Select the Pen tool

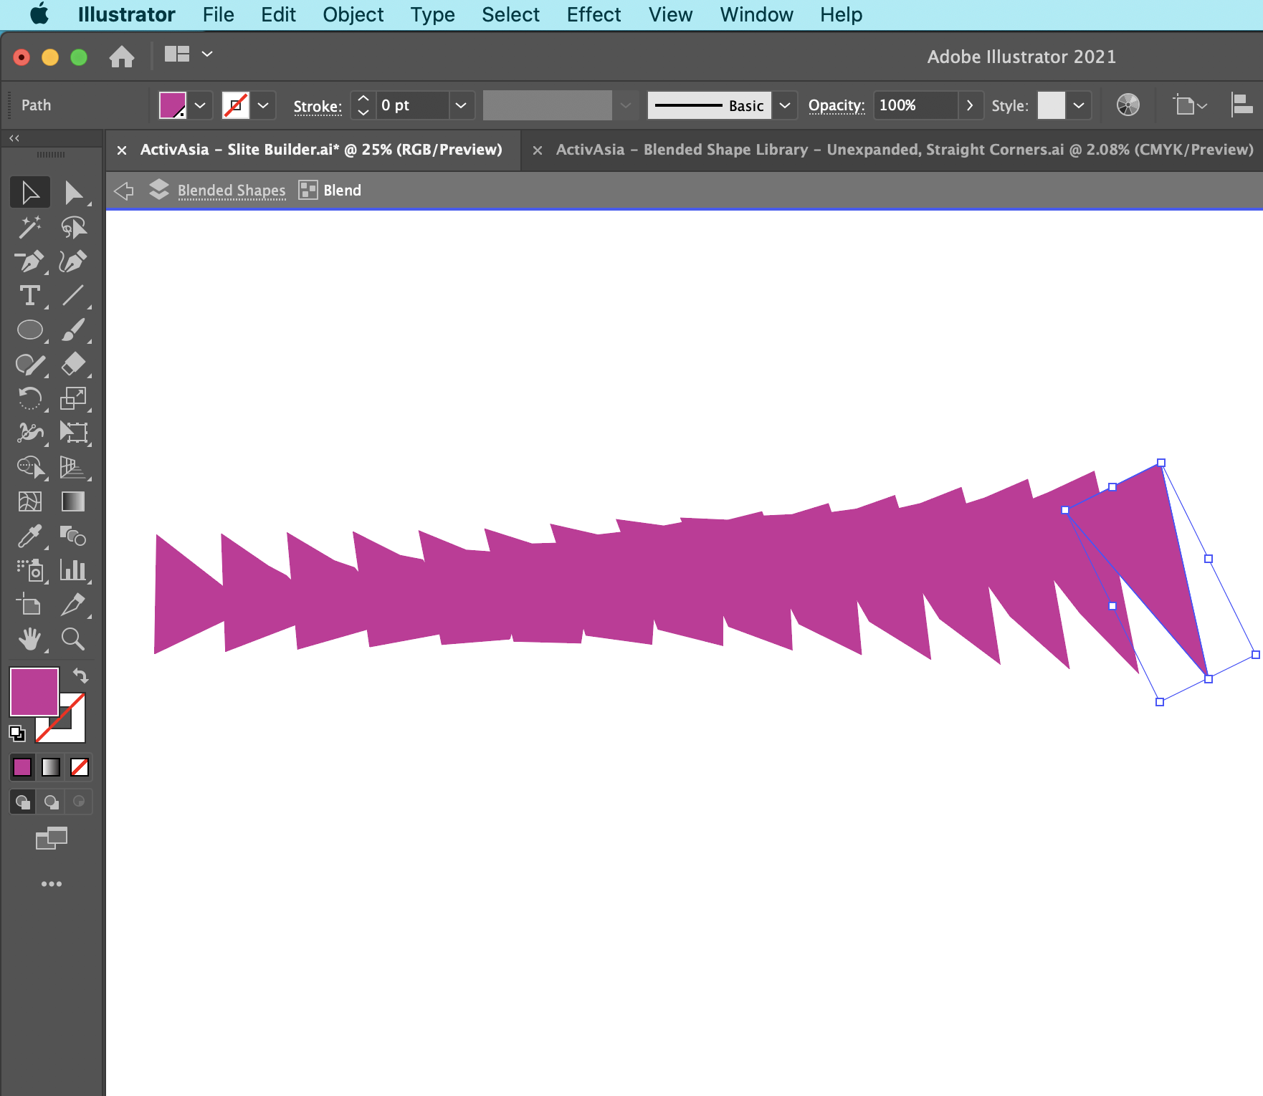30,261
